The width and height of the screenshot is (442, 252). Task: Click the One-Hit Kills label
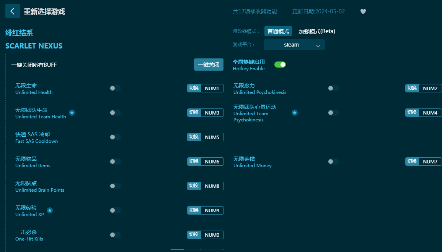(x=29, y=239)
